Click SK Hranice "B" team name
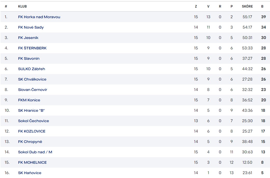Viewport: 270px width, 178px height. (31, 110)
